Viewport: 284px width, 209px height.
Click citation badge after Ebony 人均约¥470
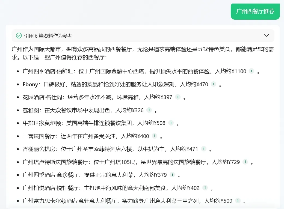pyautogui.click(x=213, y=84)
